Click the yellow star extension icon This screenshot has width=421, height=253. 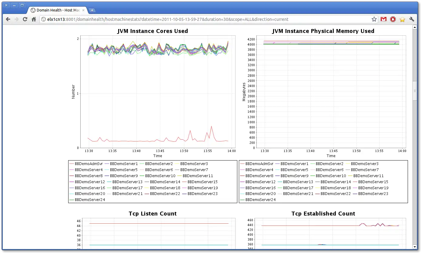(x=402, y=19)
